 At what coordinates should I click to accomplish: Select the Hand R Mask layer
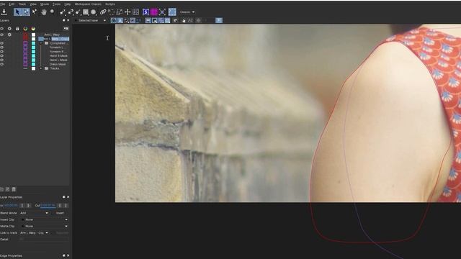click(x=58, y=56)
